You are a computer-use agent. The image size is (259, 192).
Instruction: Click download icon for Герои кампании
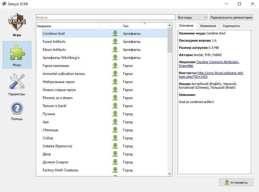(x=115, y=66)
